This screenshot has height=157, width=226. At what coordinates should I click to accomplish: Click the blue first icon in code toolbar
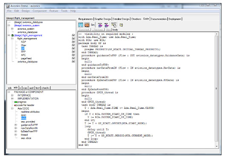point(81,25)
